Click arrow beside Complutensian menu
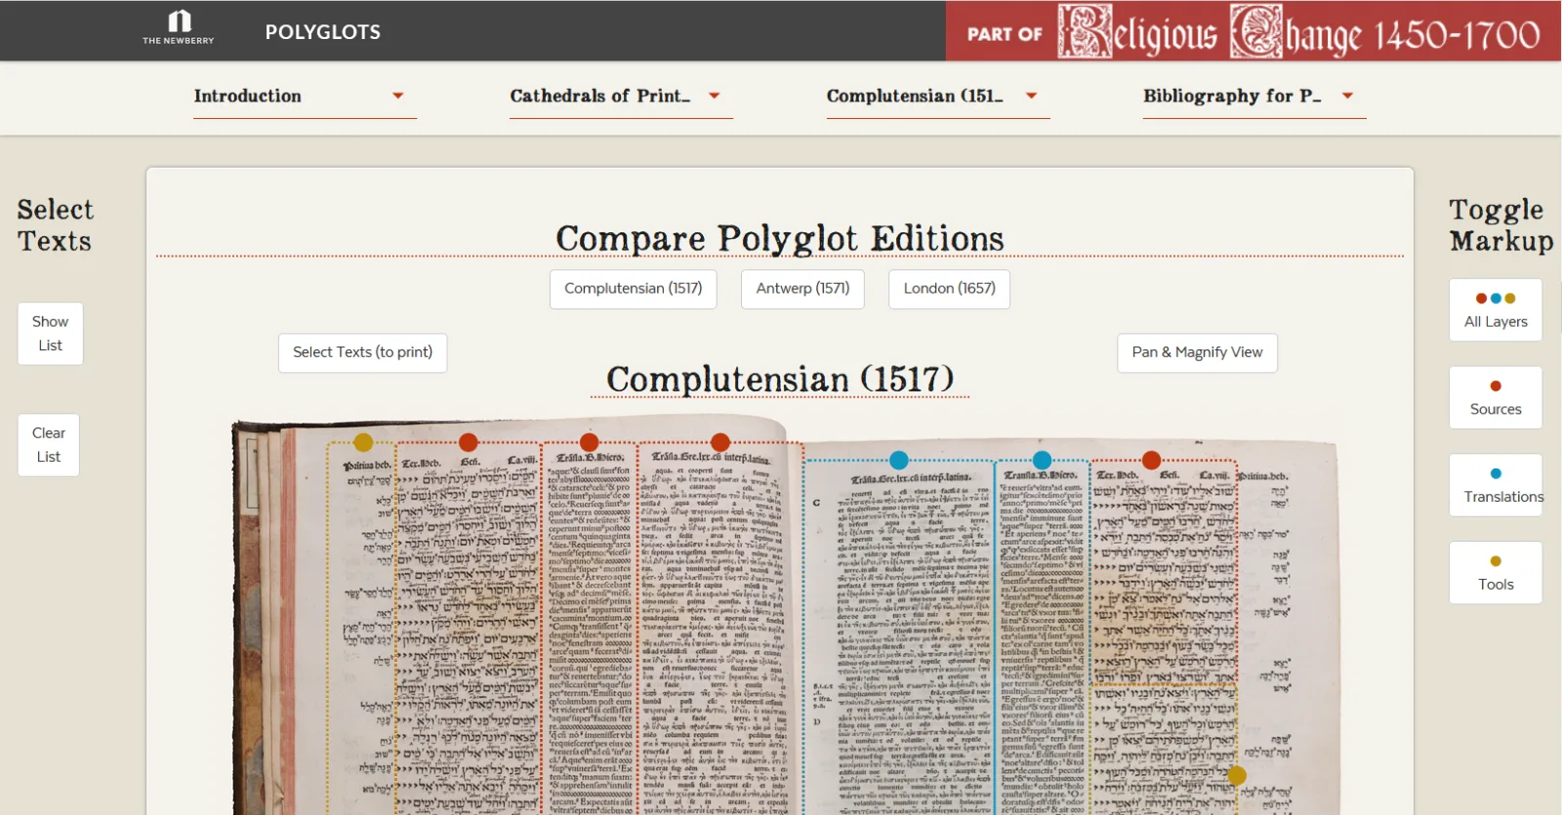 click(x=1032, y=96)
